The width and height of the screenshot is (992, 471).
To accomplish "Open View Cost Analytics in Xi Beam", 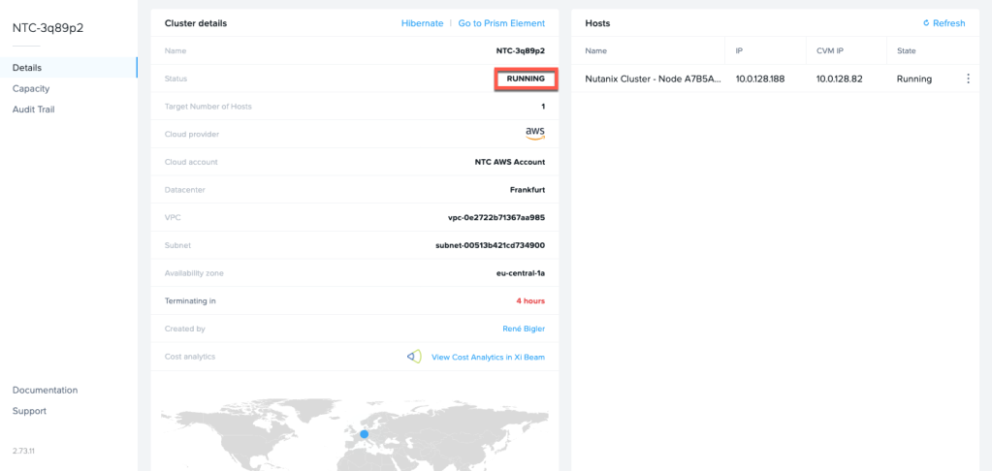I will pyautogui.click(x=488, y=358).
